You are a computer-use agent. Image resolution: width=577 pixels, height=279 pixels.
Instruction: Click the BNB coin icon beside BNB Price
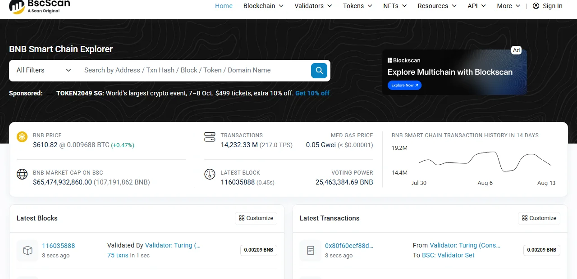tap(22, 137)
